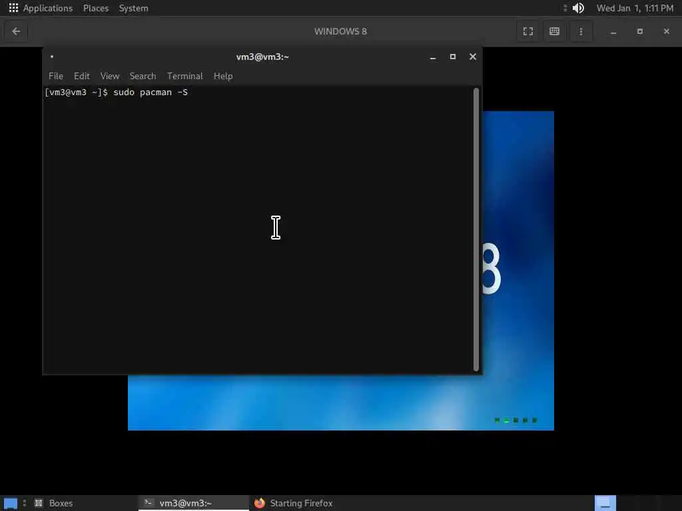Image resolution: width=682 pixels, height=511 pixels.
Task: Maximize the Boxes WINDOWS 8 window
Action: pyautogui.click(x=640, y=31)
